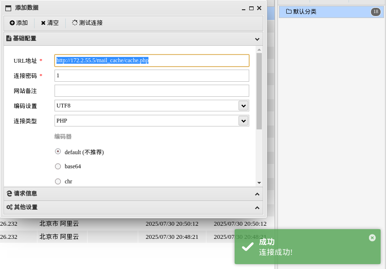This screenshot has width=386, height=269.
Task: Click 北京市 阿里云 in the 20:48:21 row
Action: tap(59, 236)
